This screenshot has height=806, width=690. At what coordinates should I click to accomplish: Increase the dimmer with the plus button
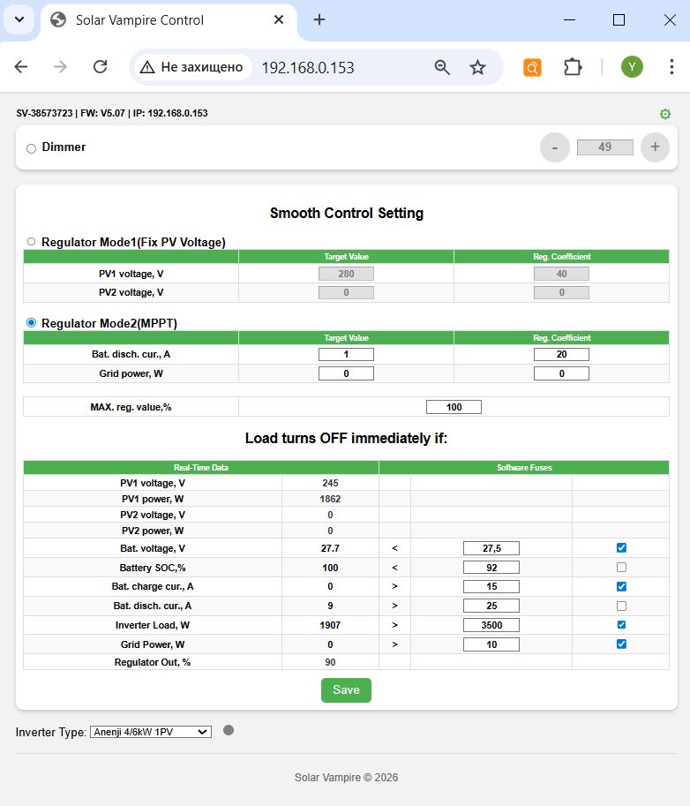point(655,147)
